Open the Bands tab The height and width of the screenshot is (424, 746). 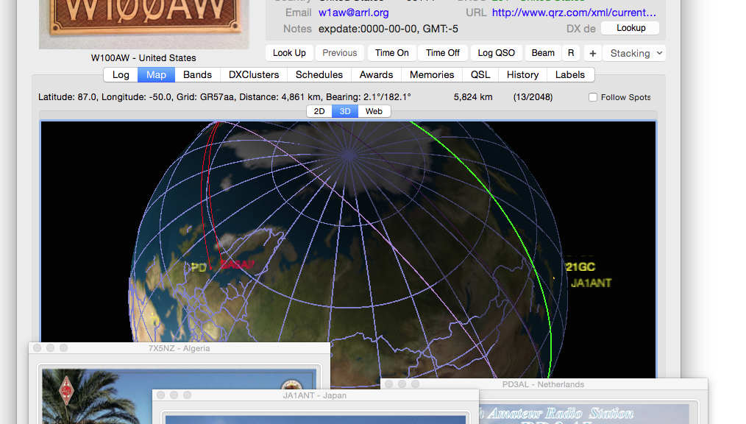click(197, 74)
